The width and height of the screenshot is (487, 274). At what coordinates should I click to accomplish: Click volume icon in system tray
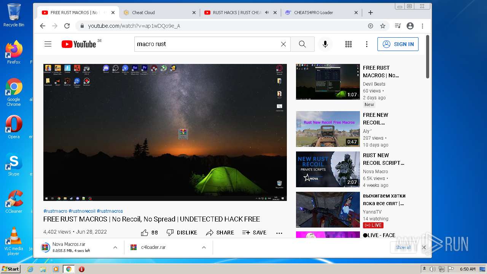[433, 269]
